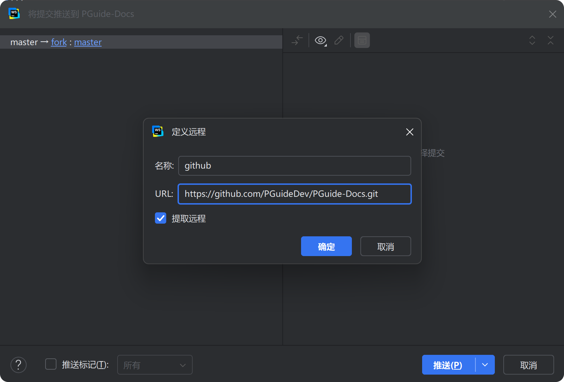
Task: Open help with the question mark icon
Action: 18,365
